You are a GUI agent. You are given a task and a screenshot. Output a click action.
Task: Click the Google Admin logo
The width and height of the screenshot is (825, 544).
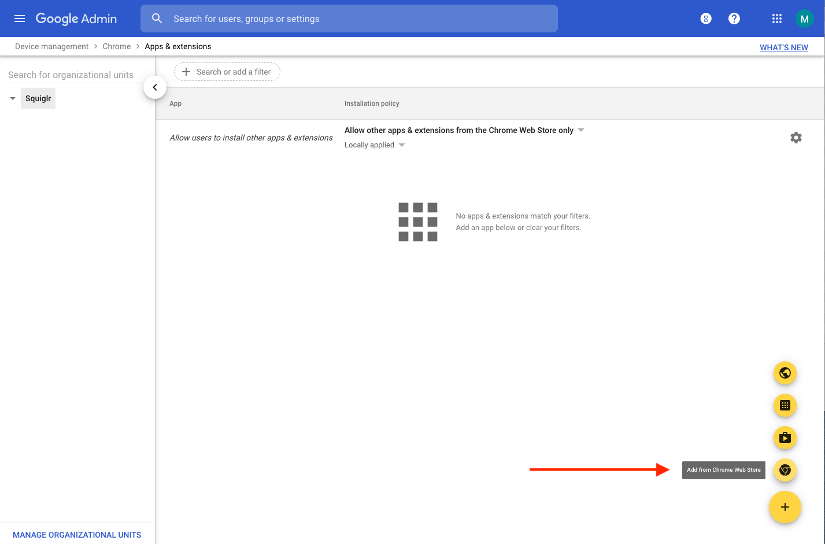tap(76, 18)
